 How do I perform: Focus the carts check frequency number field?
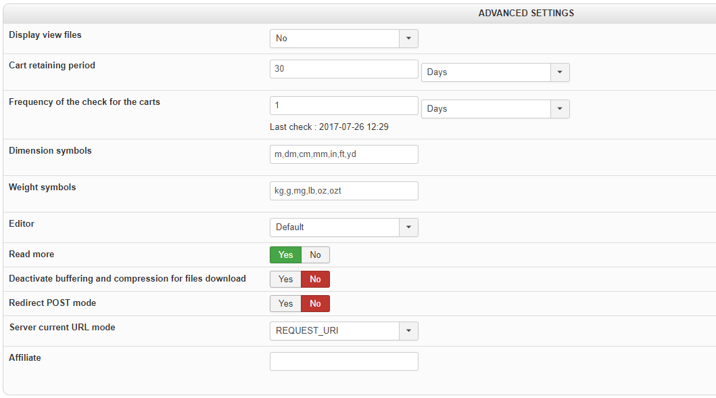click(x=343, y=106)
